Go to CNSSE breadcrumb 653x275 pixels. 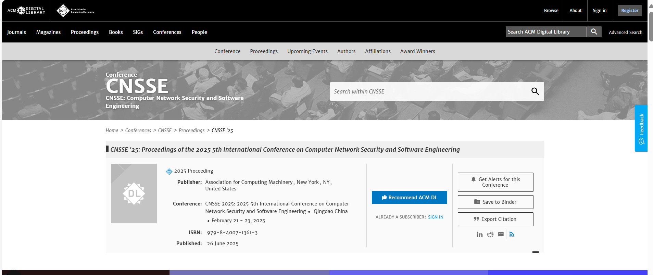(165, 130)
